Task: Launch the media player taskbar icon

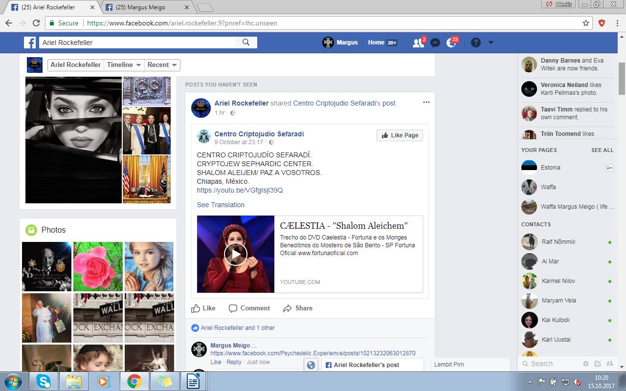Action: pyautogui.click(x=104, y=381)
